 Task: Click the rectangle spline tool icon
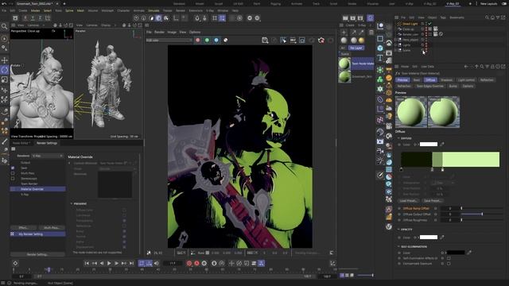coord(380,39)
